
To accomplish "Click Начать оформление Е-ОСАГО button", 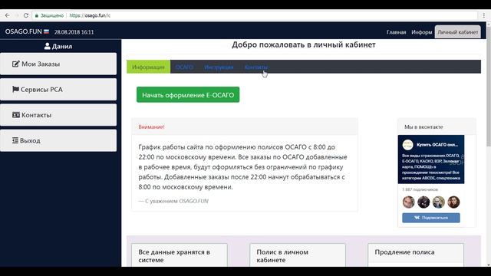I will pyautogui.click(x=188, y=95).
